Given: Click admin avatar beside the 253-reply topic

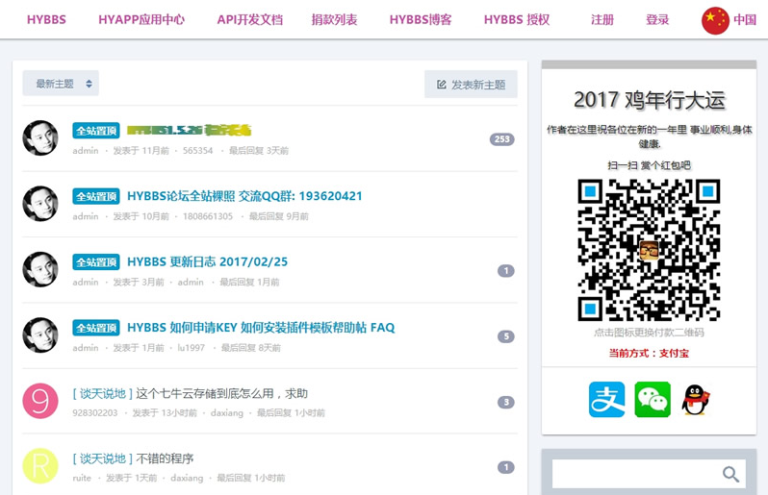Looking at the screenshot, I should point(40,138).
